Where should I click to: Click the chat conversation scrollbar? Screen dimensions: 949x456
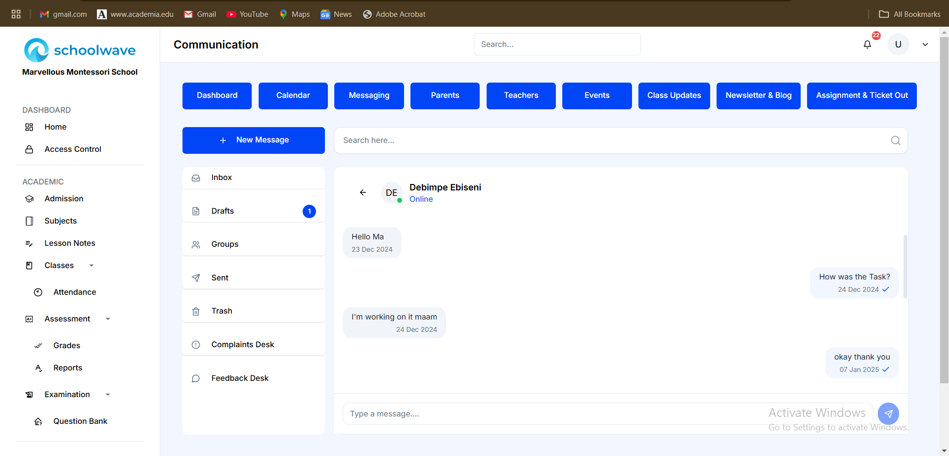coord(905,267)
